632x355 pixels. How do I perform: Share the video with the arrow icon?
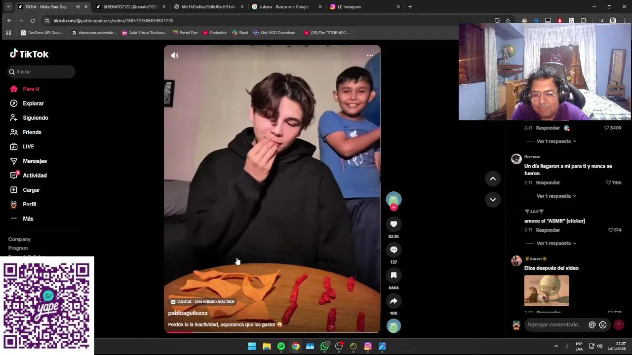(x=394, y=301)
